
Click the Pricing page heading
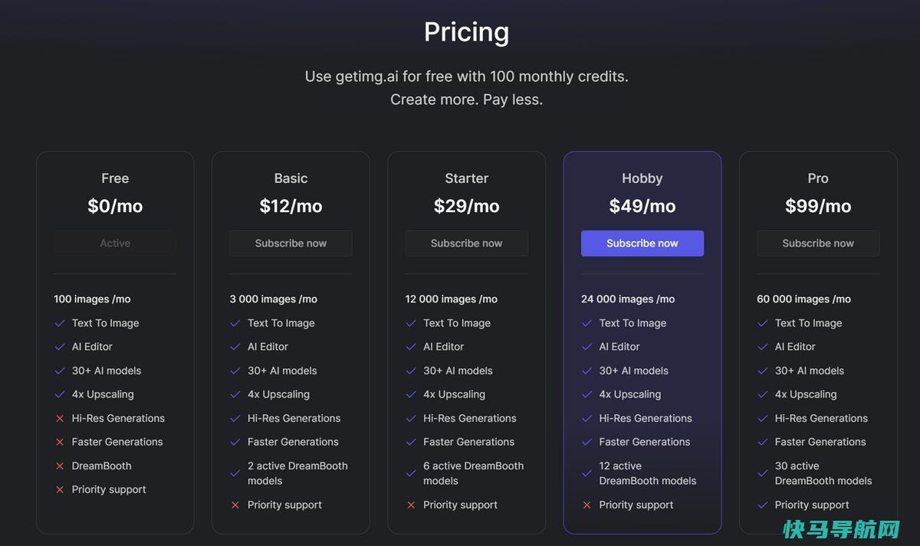click(x=466, y=32)
